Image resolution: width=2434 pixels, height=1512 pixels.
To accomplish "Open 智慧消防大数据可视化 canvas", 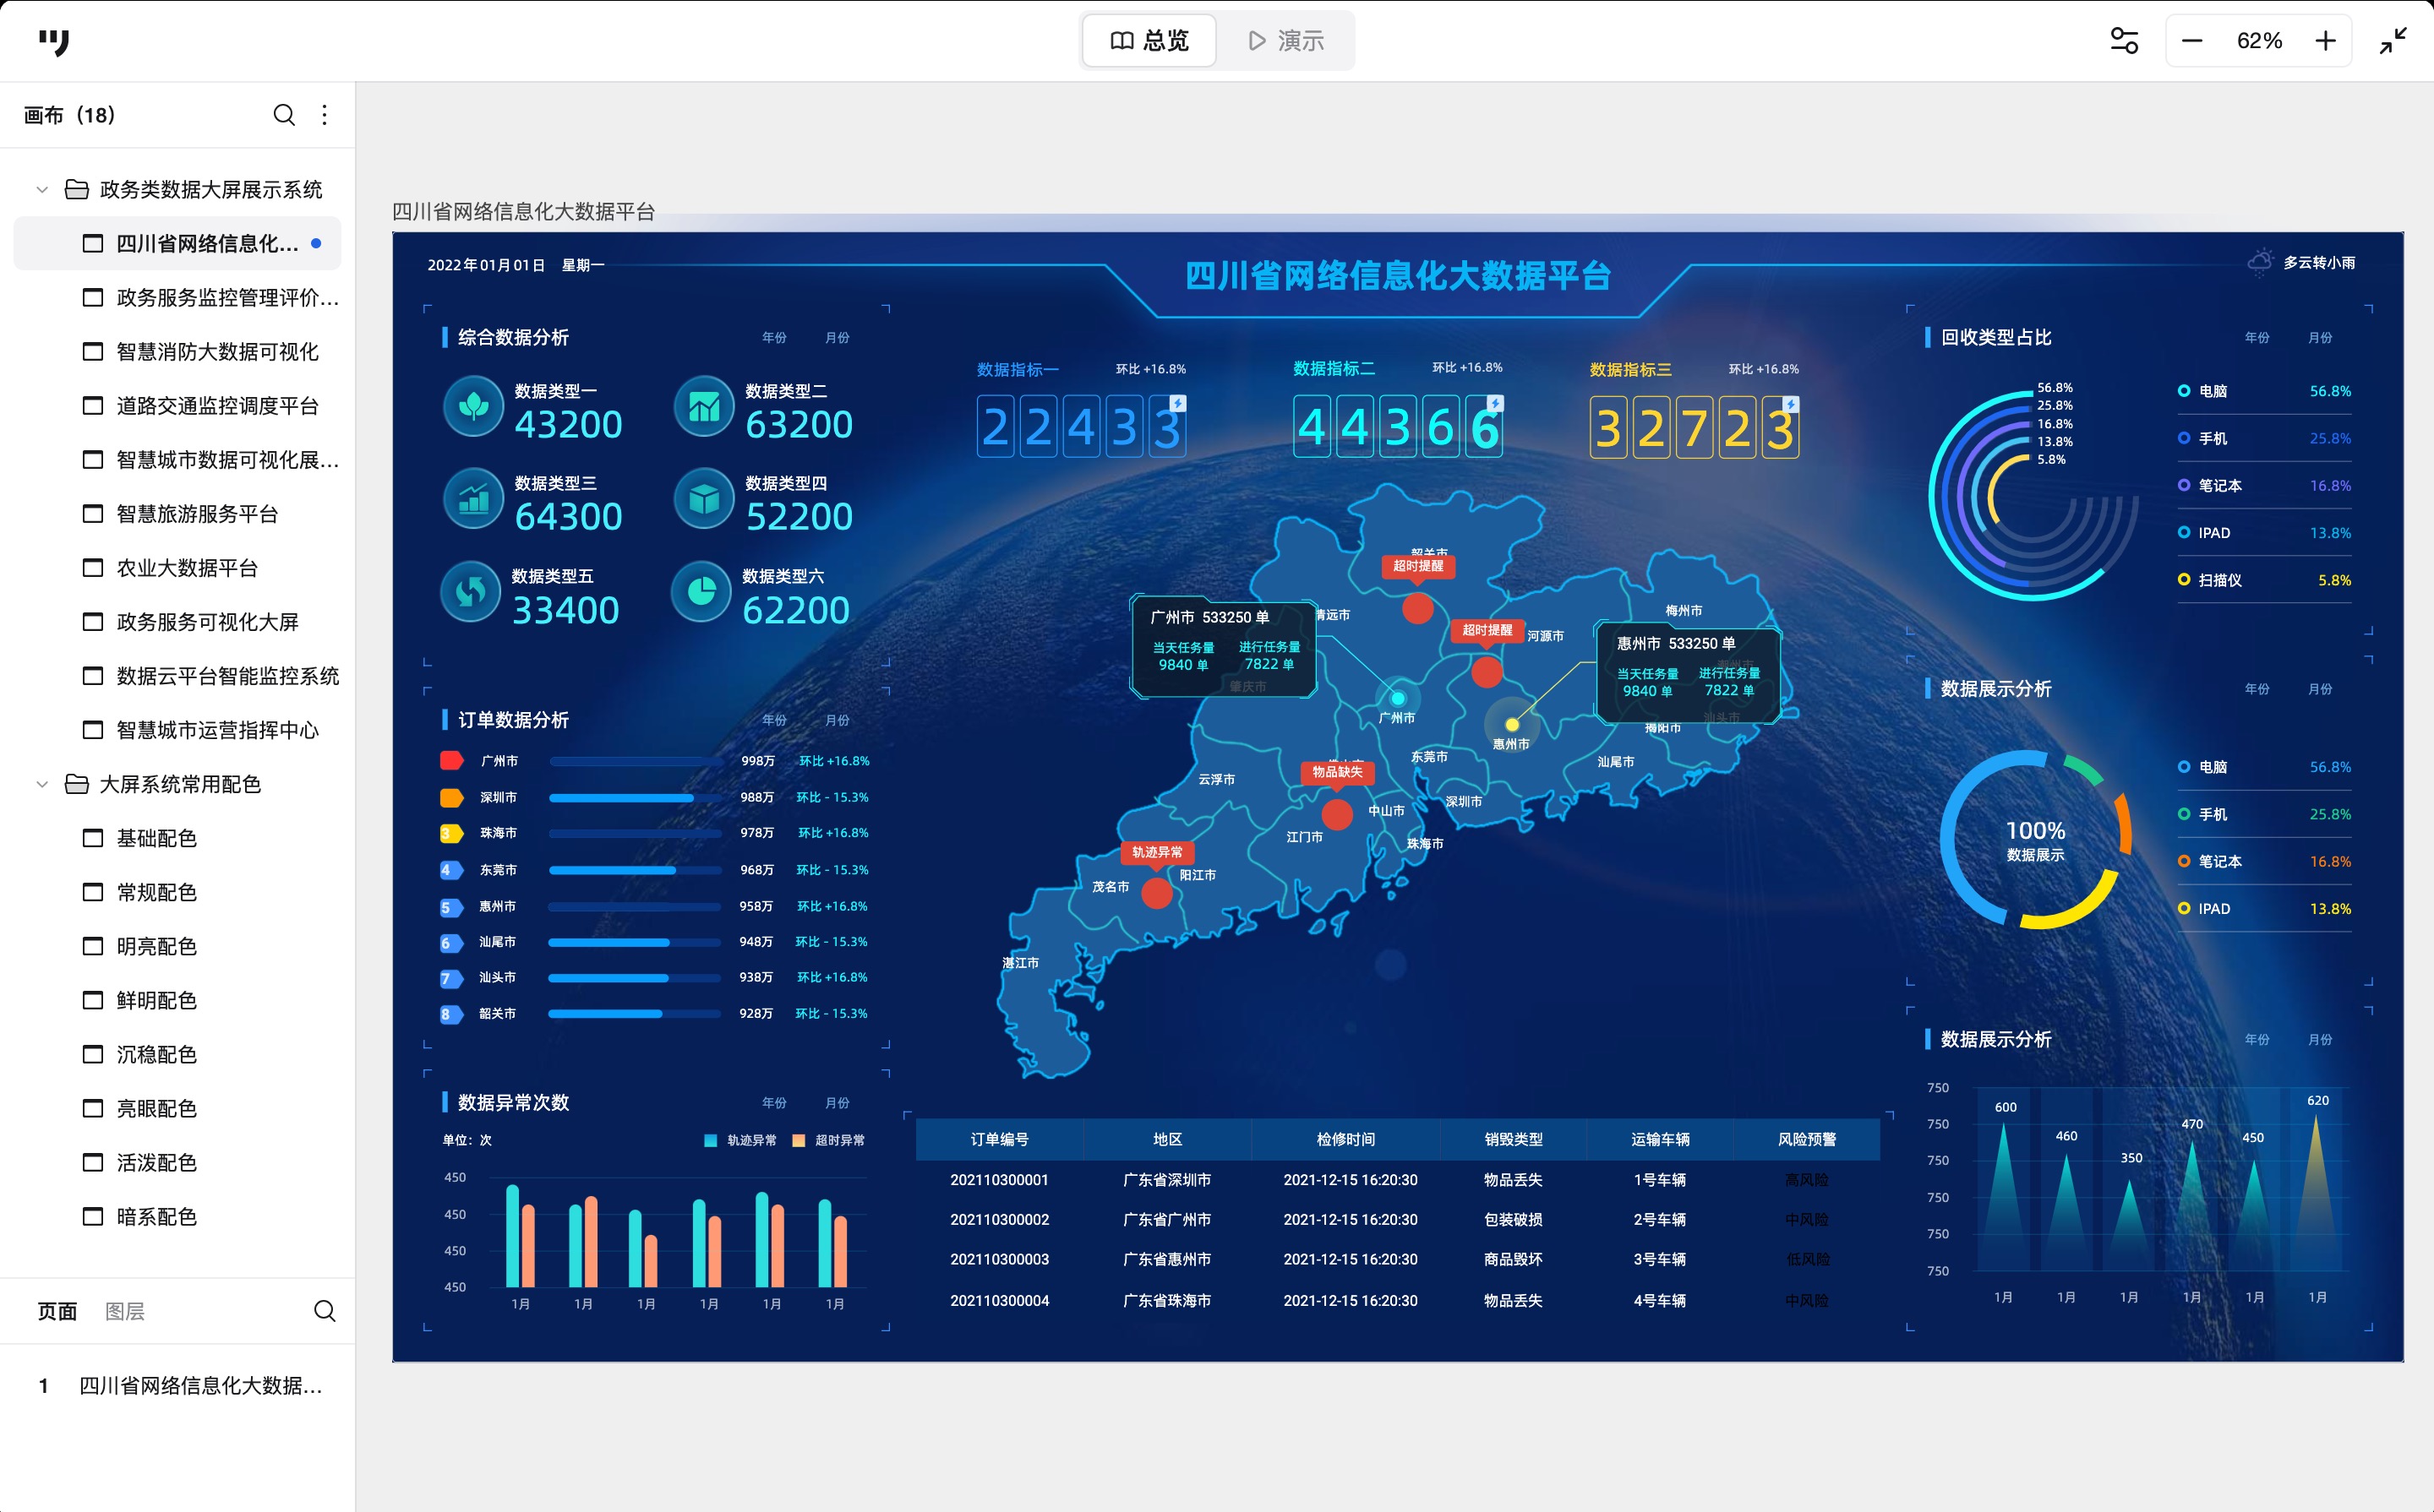I will (178, 352).
